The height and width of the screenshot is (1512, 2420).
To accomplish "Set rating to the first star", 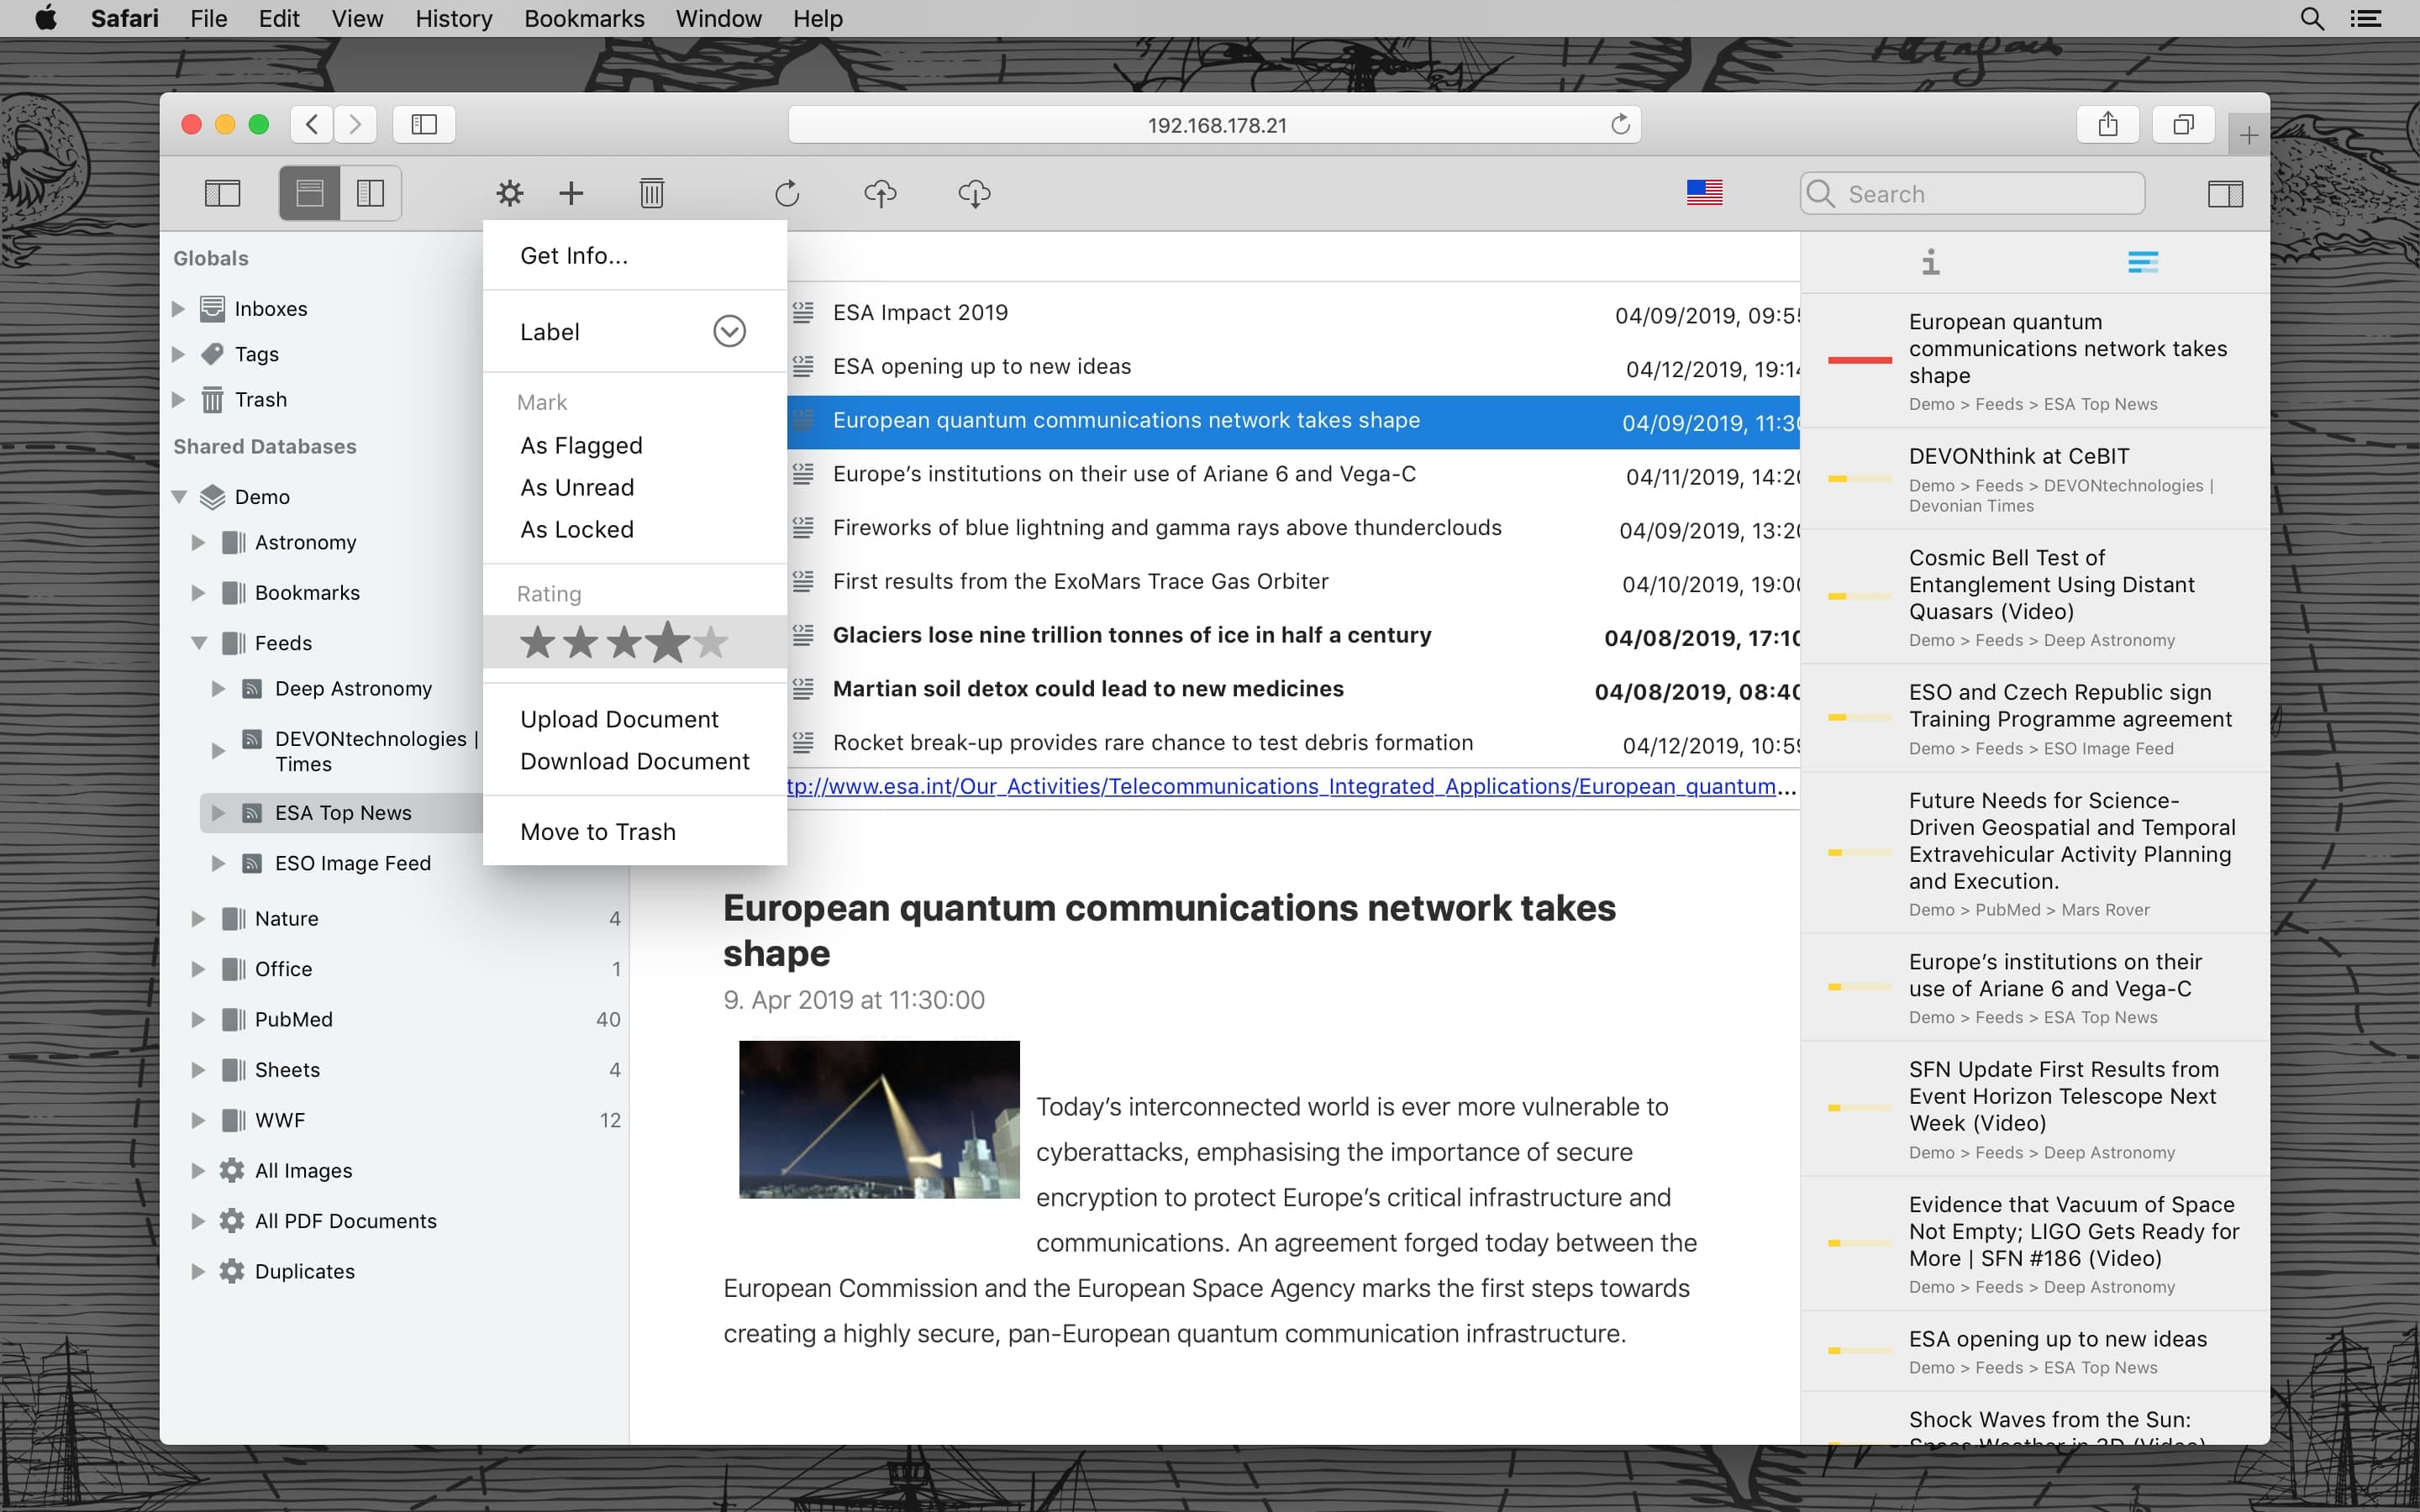I will tap(537, 642).
